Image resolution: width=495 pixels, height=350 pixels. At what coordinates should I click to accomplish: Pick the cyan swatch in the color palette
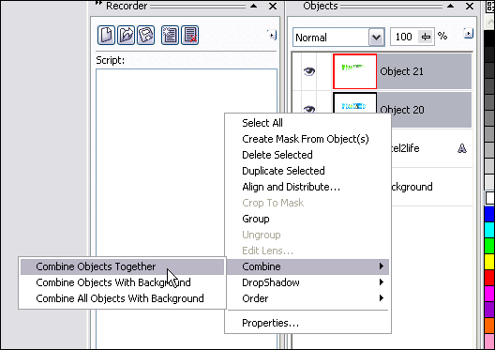[x=489, y=230]
